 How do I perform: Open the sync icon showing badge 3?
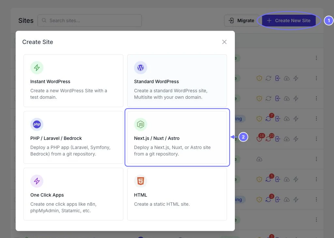click(x=268, y=200)
